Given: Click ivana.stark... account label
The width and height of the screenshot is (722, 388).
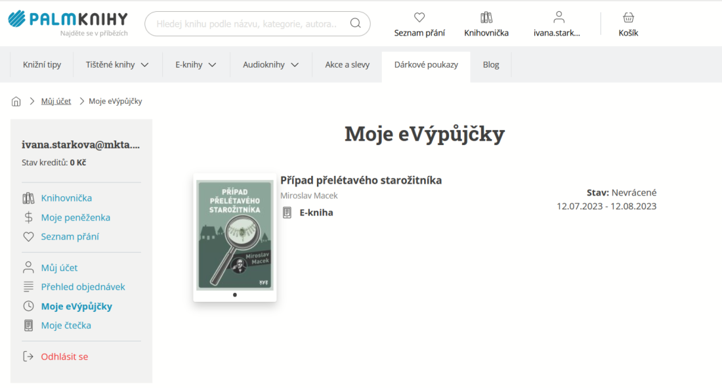Looking at the screenshot, I should [x=557, y=33].
